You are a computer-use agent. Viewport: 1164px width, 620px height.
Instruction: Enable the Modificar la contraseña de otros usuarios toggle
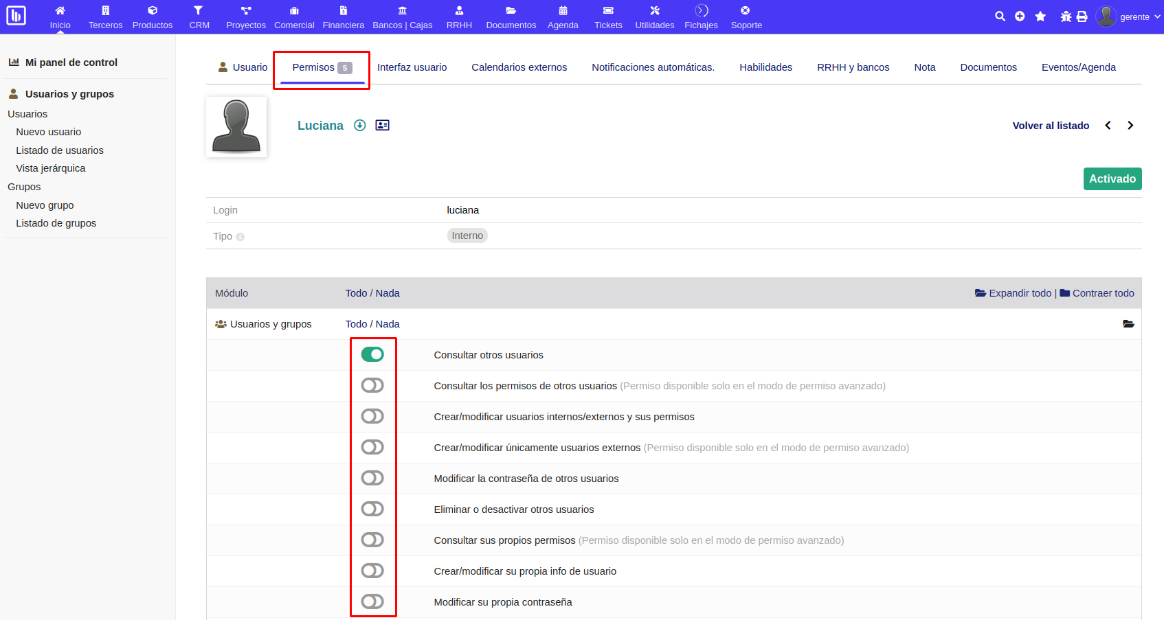[x=372, y=478]
